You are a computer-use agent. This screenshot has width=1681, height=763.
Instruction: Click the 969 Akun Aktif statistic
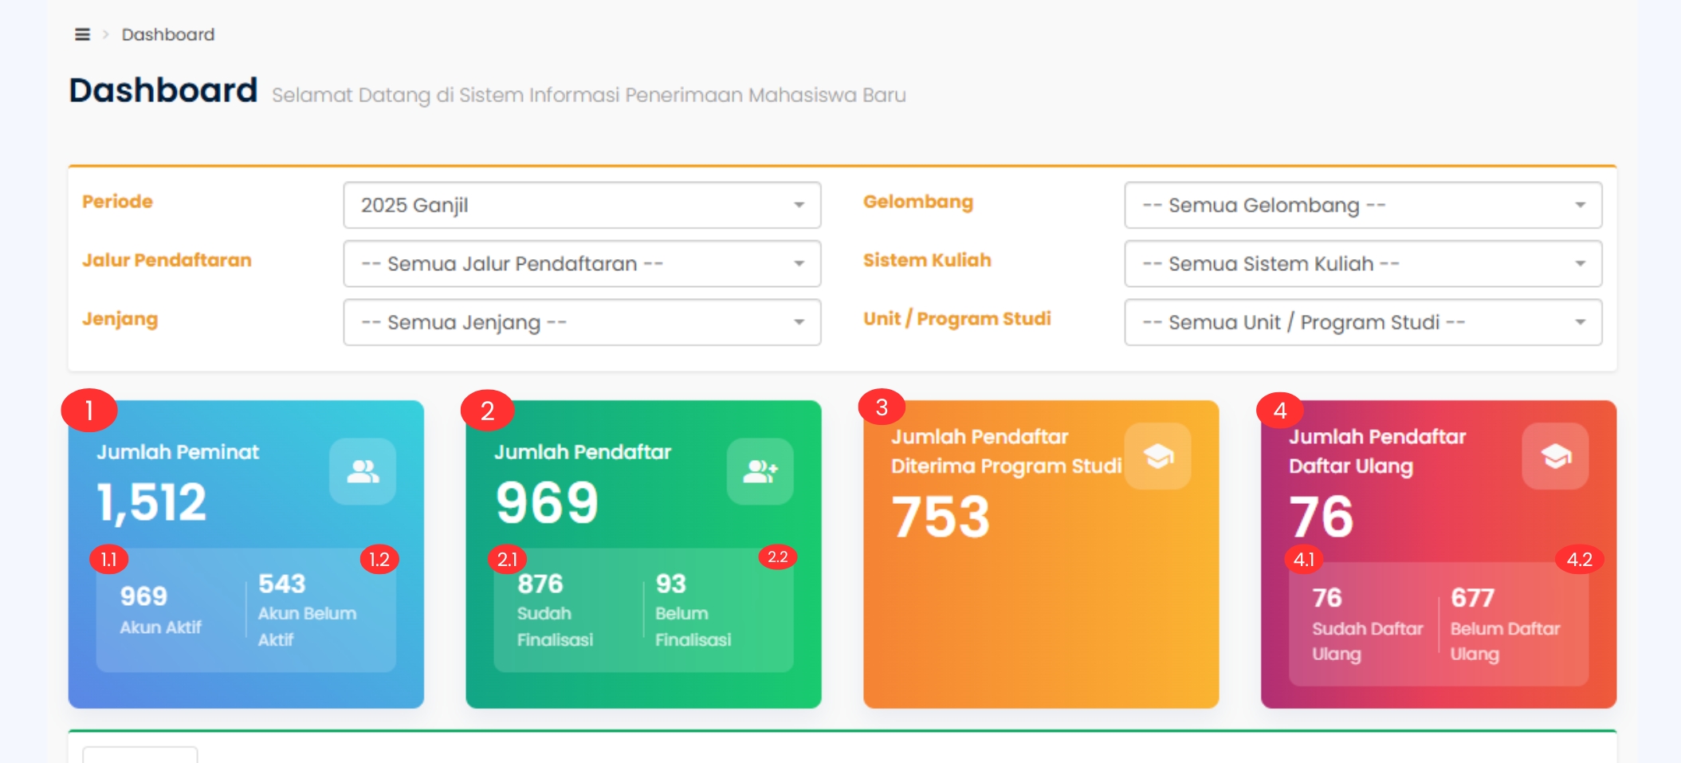pos(160,611)
